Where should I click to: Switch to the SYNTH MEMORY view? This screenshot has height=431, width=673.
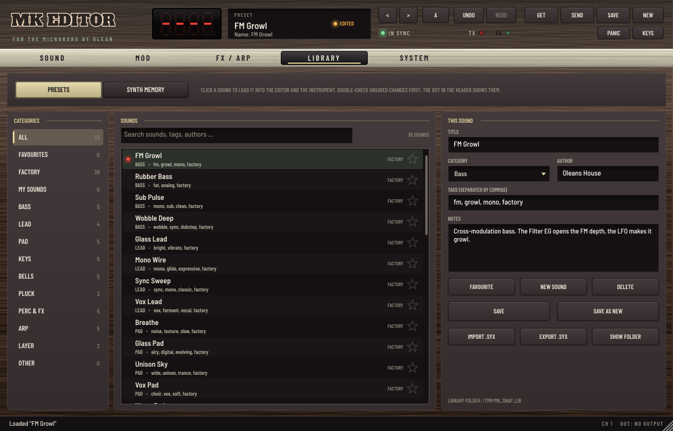coord(146,90)
